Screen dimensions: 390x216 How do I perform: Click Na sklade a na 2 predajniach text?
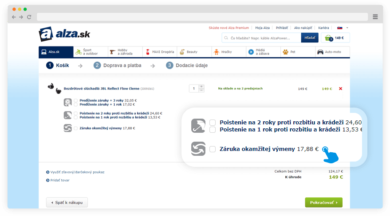coord(240,88)
